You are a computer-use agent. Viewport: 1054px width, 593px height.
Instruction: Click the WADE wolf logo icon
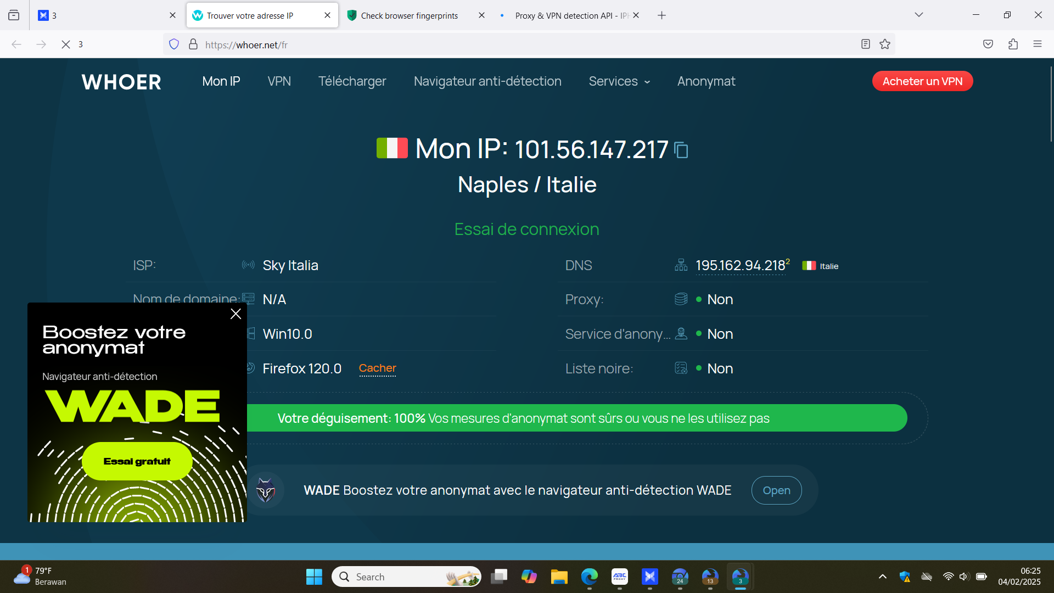[266, 490]
